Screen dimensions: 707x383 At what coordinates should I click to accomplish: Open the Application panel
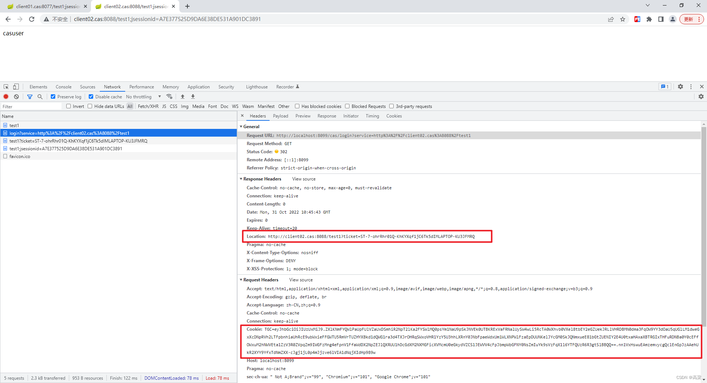point(198,87)
